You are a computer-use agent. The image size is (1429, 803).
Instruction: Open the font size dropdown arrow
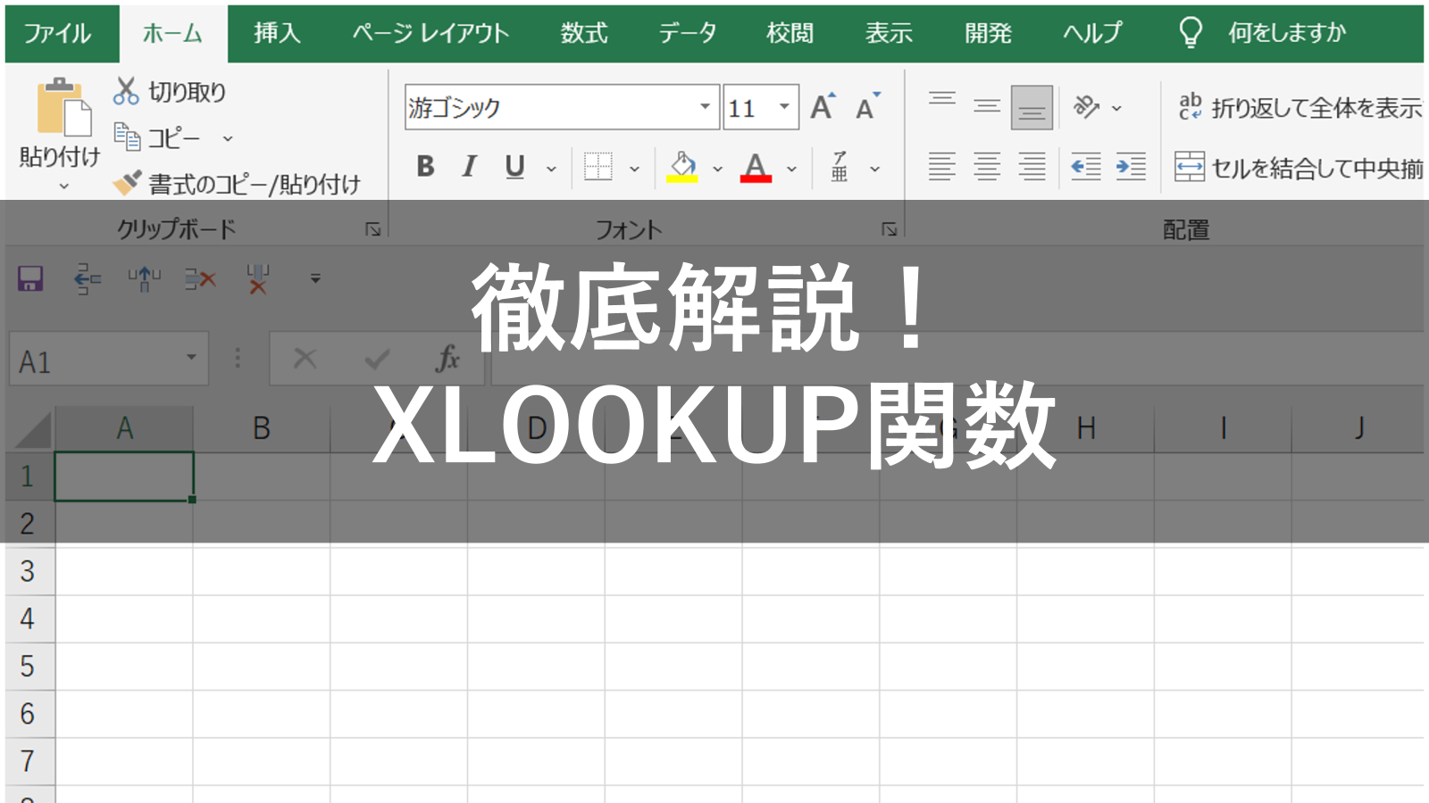click(784, 107)
